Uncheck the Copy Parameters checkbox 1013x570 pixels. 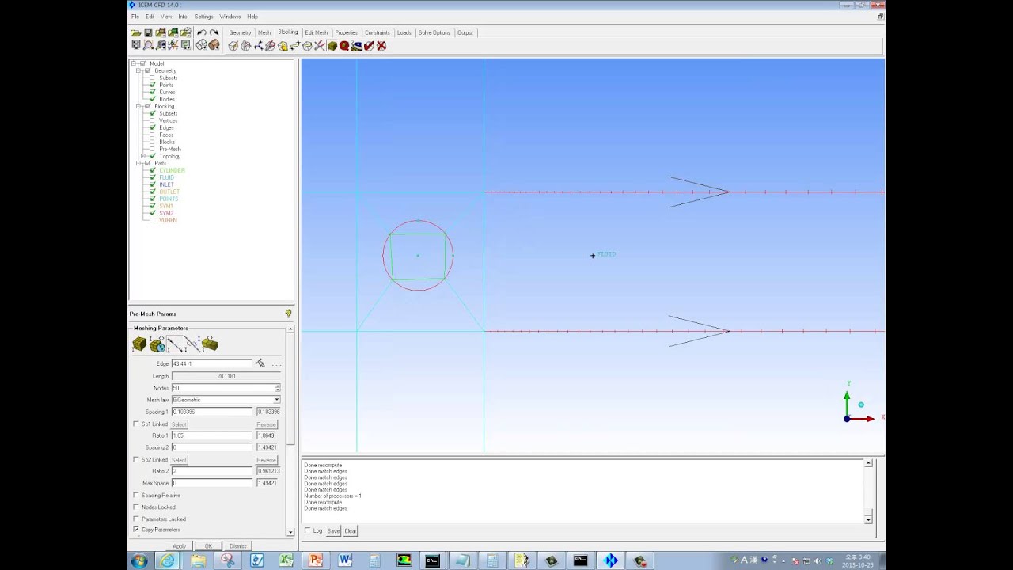coord(136,530)
